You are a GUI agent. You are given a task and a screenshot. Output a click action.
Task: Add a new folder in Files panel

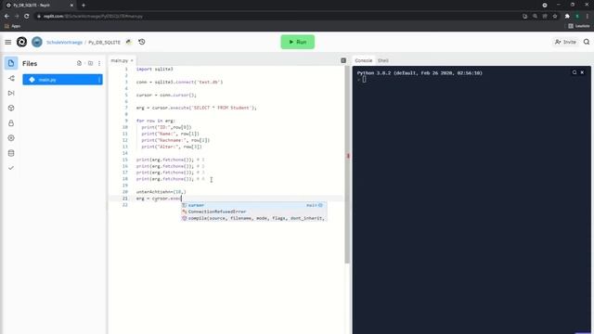90,63
